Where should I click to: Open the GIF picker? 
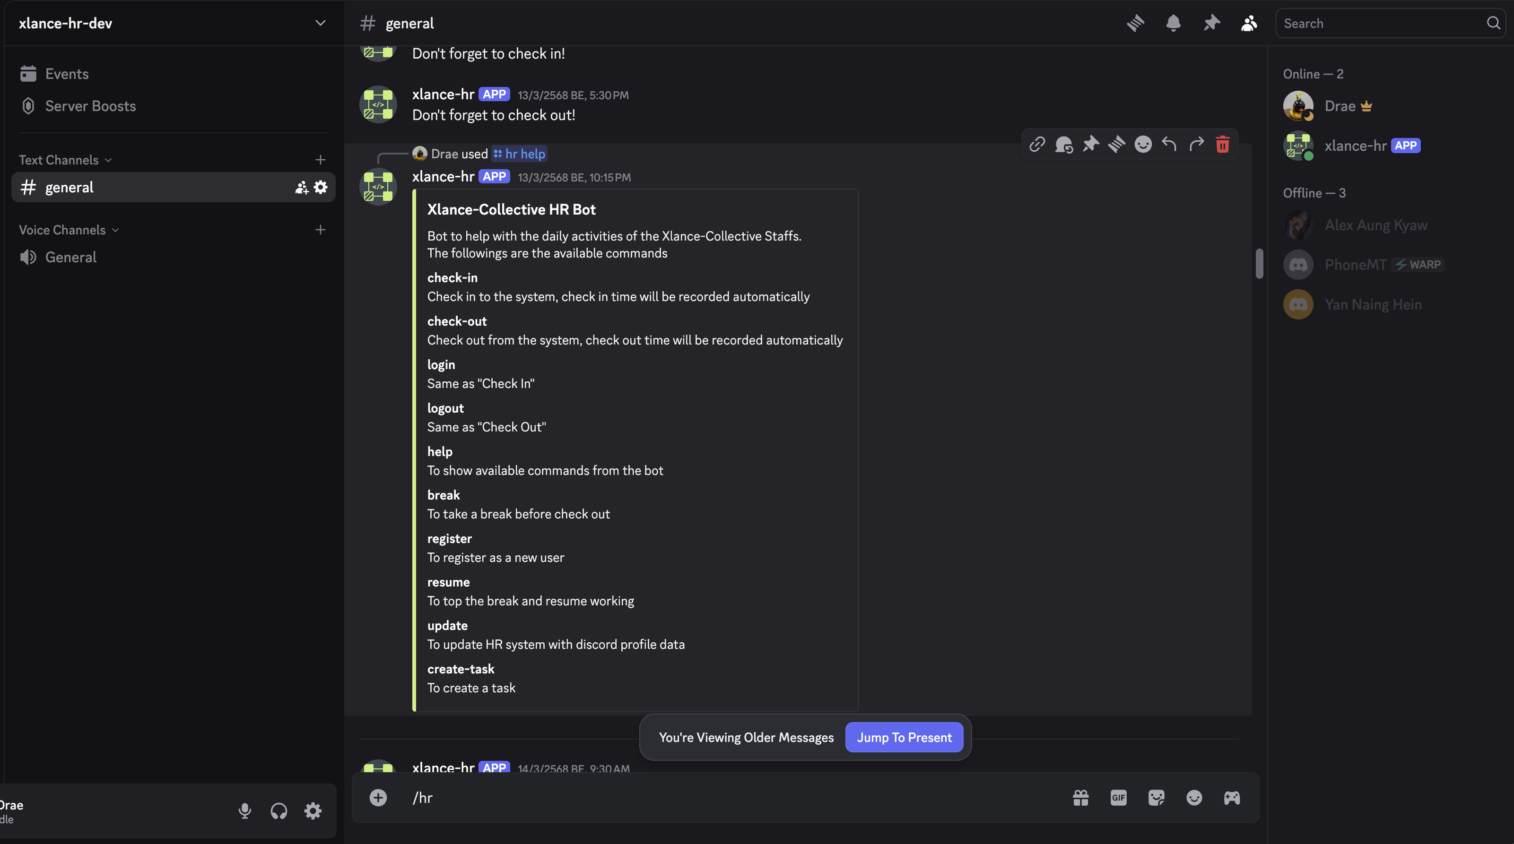pyautogui.click(x=1118, y=798)
